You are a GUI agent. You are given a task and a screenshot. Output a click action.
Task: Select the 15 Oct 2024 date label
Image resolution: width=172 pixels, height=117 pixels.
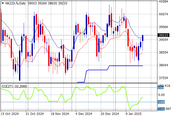point(10,114)
